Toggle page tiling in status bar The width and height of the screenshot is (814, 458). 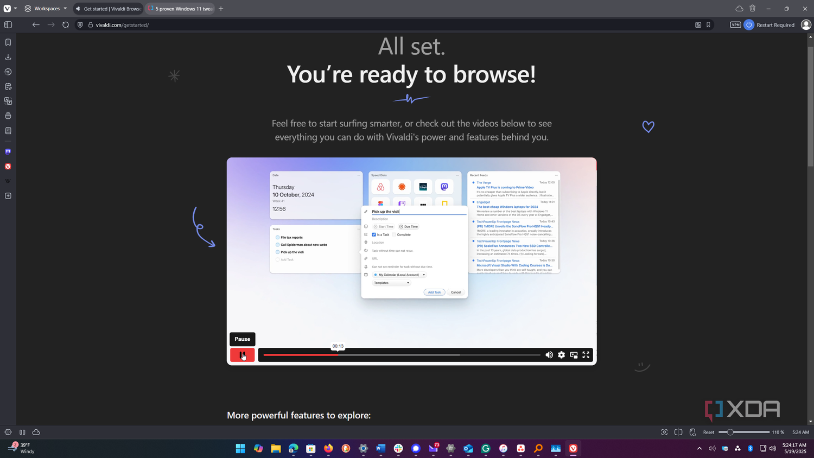pyautogui.click(x=678, y=432)
